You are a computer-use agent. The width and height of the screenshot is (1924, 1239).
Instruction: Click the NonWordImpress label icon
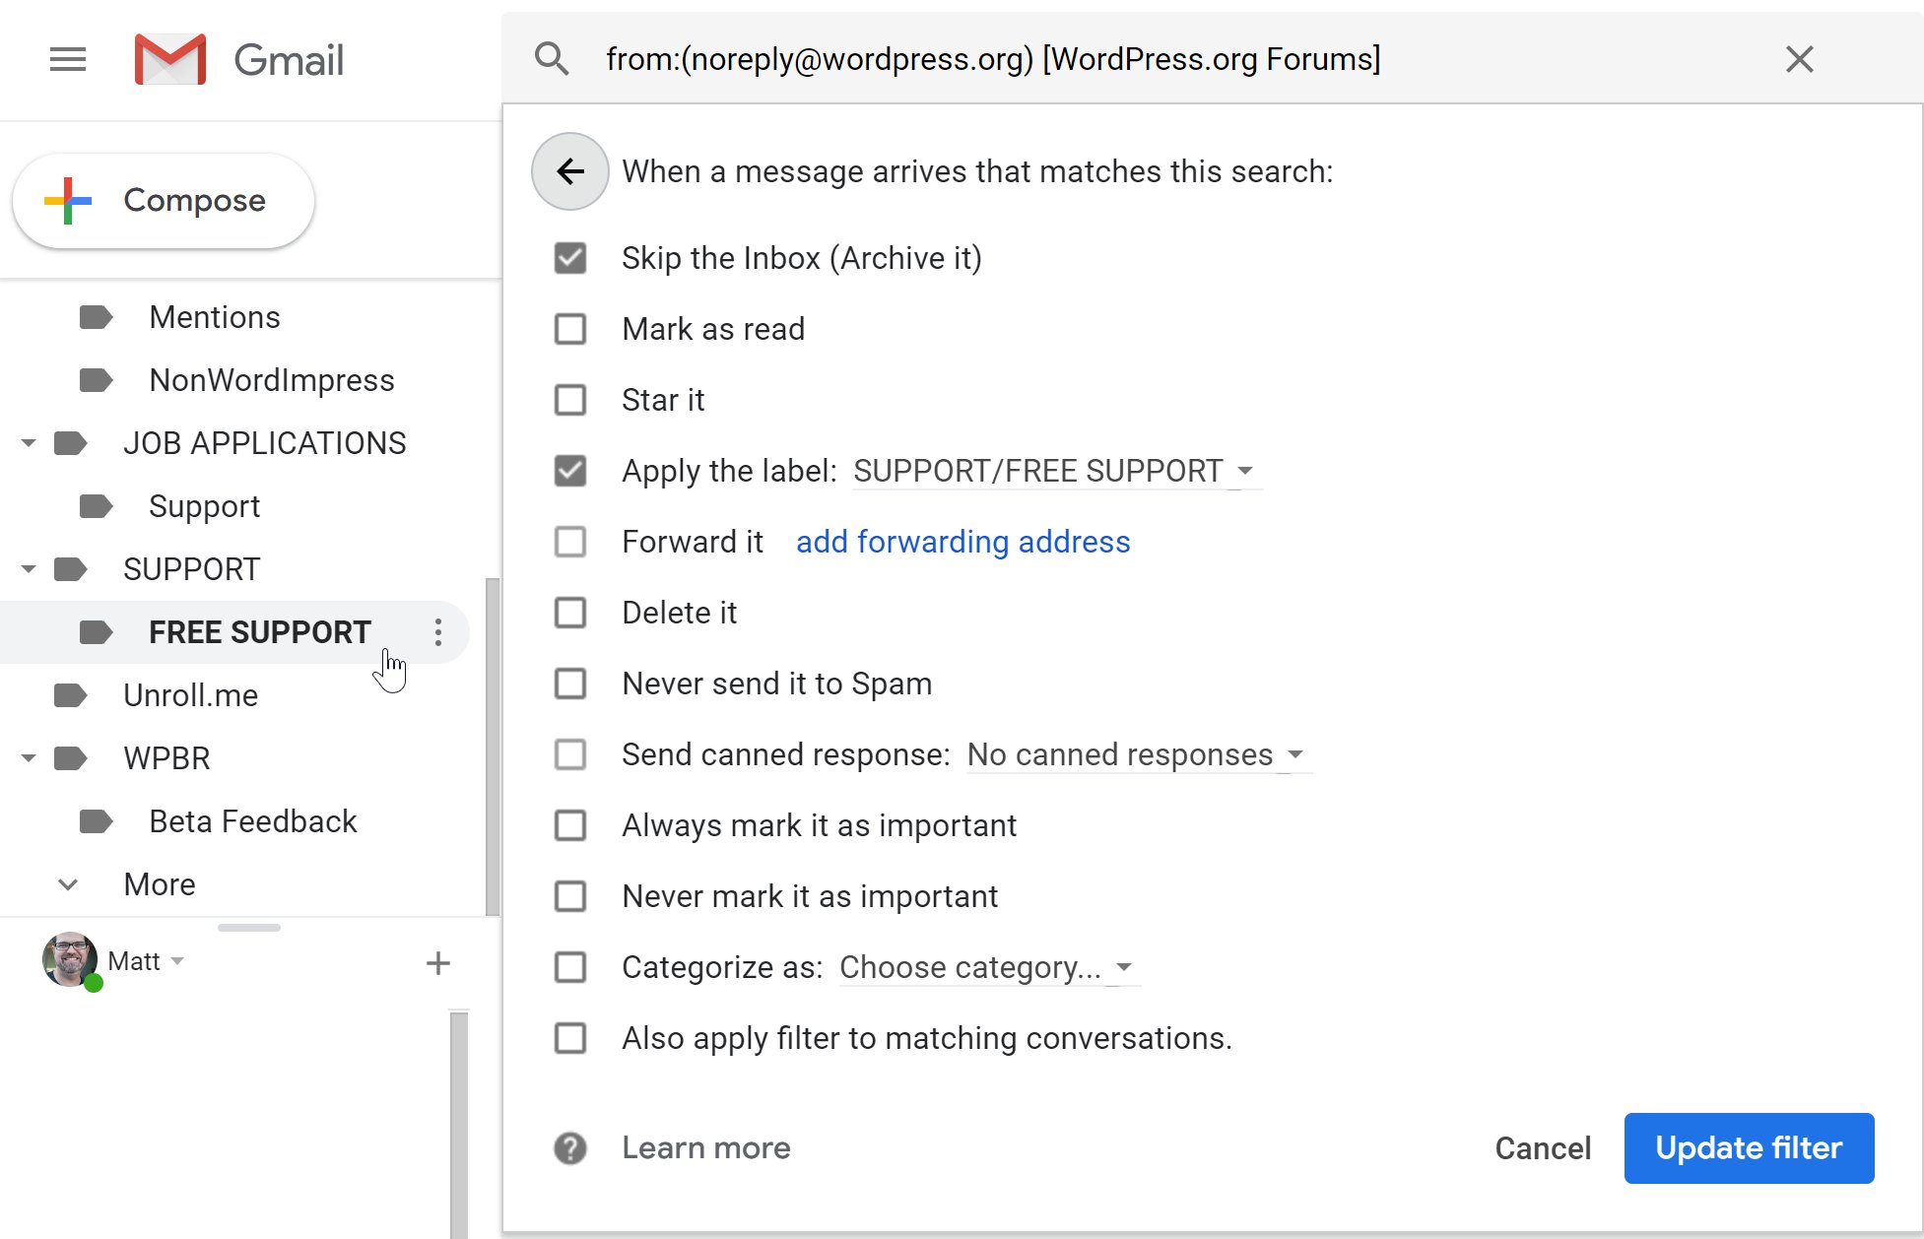(x=96, y=380)
